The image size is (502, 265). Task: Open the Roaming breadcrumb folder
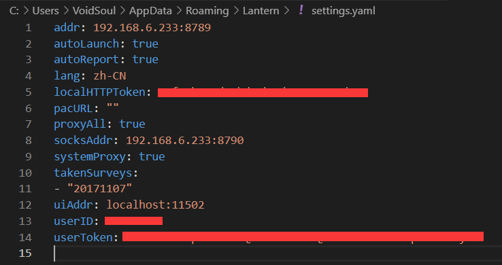click(x=207, y=11)
